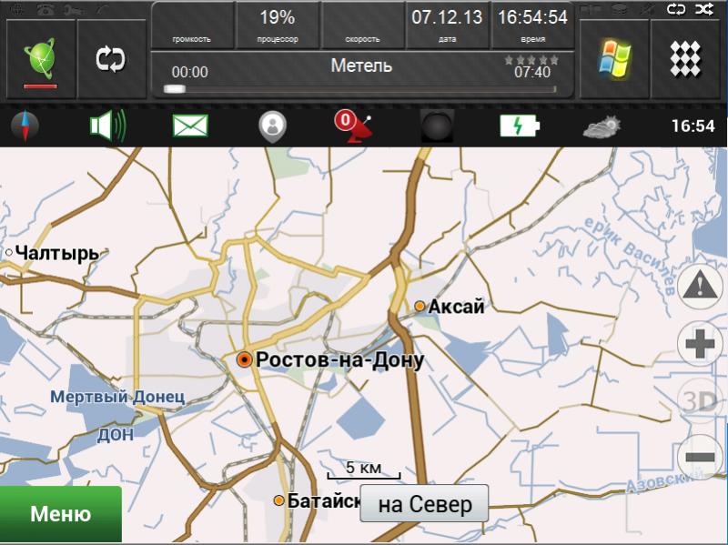Viewport: 728px width, 545px height.
Task: Tap the скорость speed panel
Action: (x=362, y=25)
